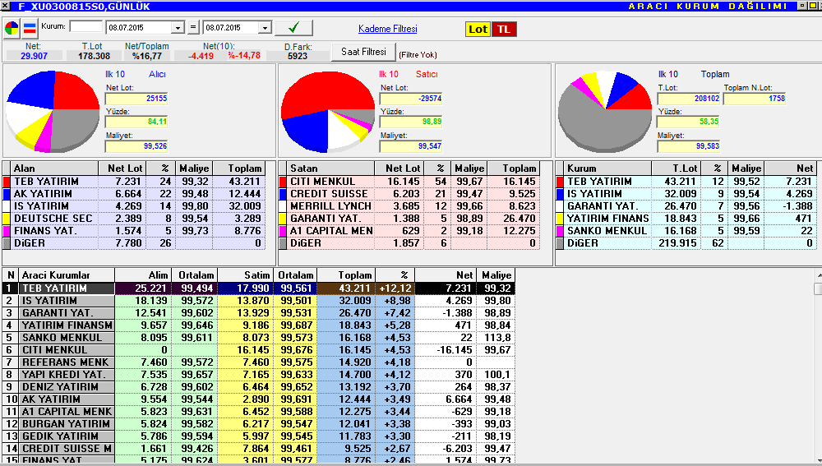Confirm date range with green checkmark
This screenshot has width=822, height=466.
[x=293, y=27]
